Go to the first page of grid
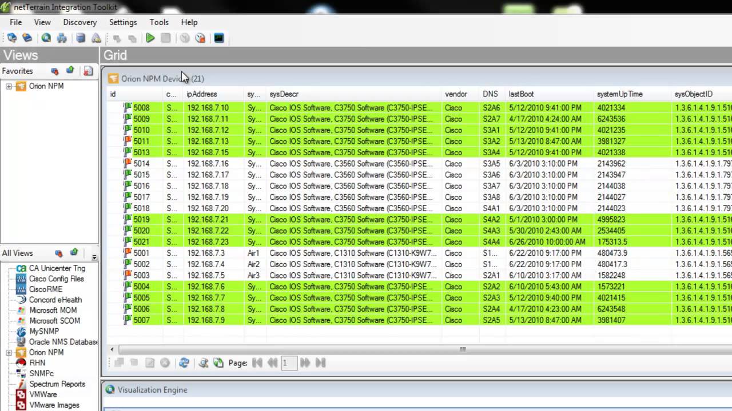This screenshot has height=411, width=732. click(x=257, y=362)
